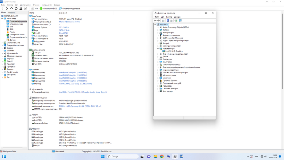Open user management icon in AIDA64 toolbar
The image size is (284, 160).
pos(21,9)
